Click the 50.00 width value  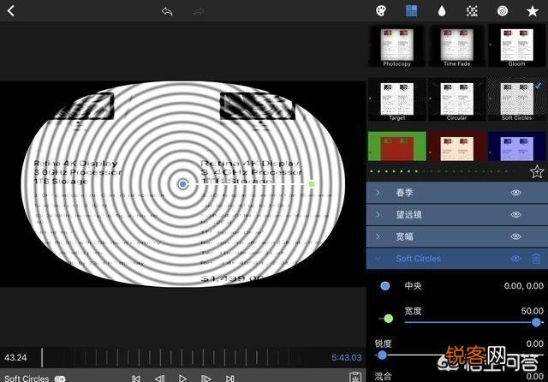533,311
